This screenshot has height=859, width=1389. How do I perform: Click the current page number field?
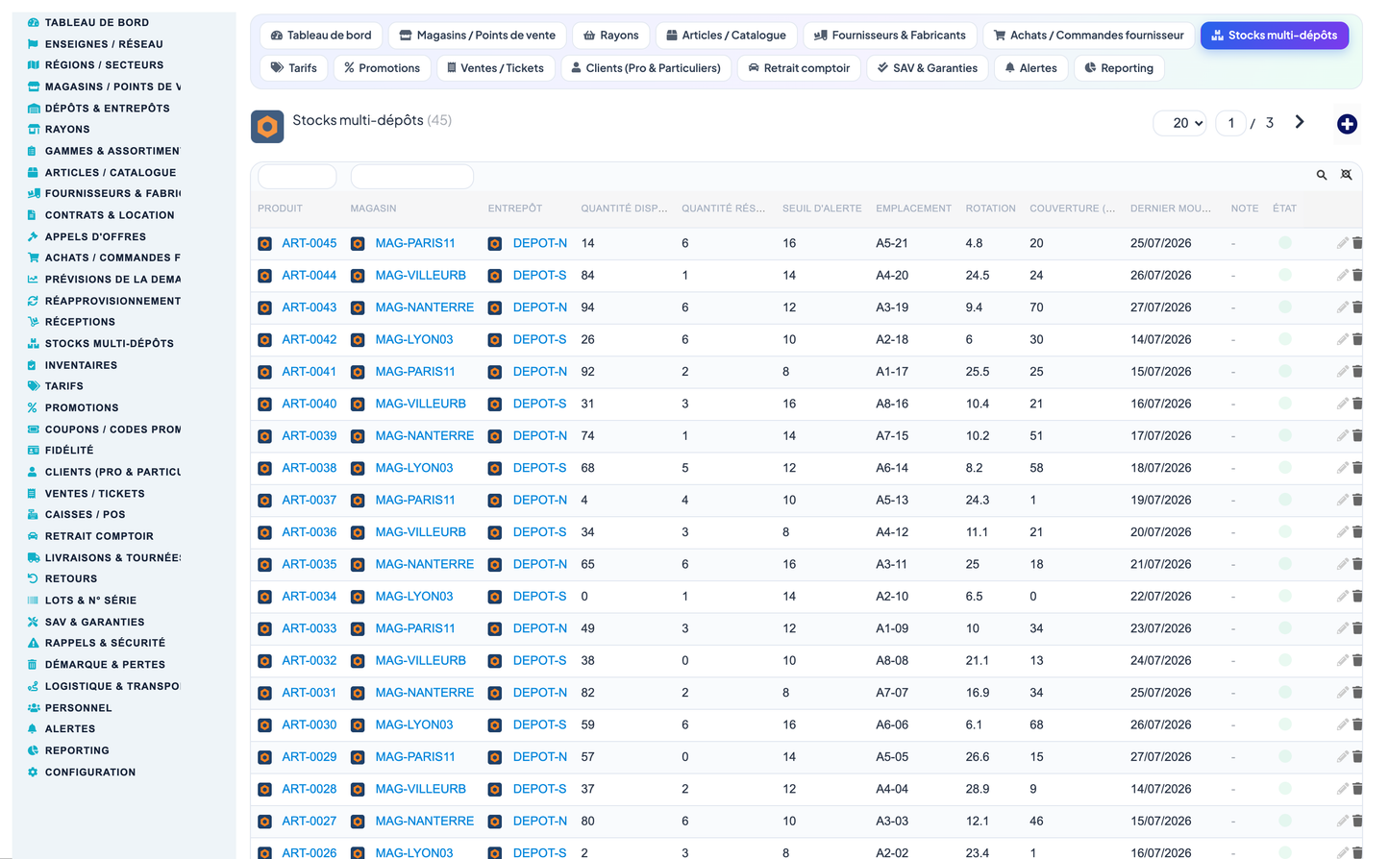tap(1231, 123)
